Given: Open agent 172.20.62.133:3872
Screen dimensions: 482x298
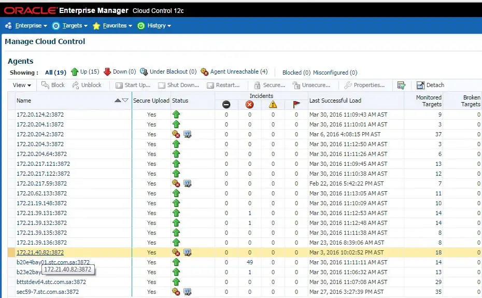Looking at the screenshot, I should point(42,193).
